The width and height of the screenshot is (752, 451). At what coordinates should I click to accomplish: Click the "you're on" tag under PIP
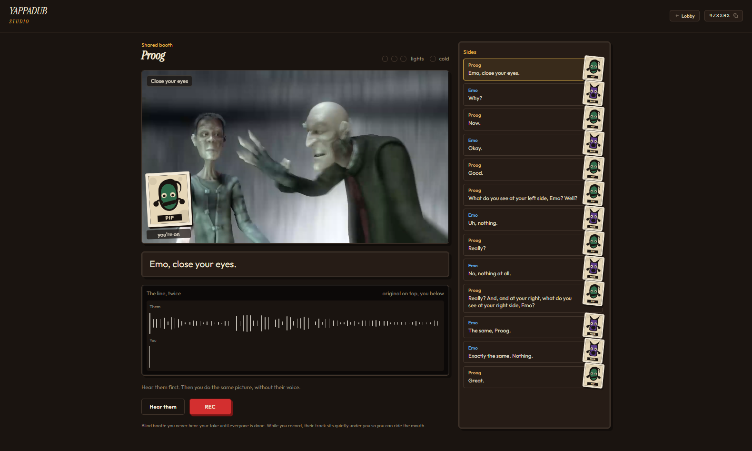point(168,234)
